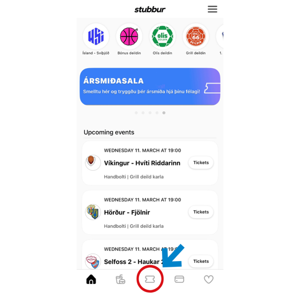Open the Ársmiðasala blue banner
The image size is (300, 300).
pyautogui.click(x=150, y=86)
